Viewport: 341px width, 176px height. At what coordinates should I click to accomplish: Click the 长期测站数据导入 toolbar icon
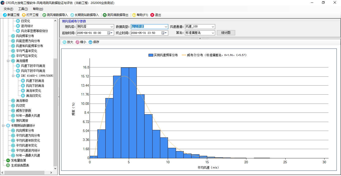[x=72, y=15]
